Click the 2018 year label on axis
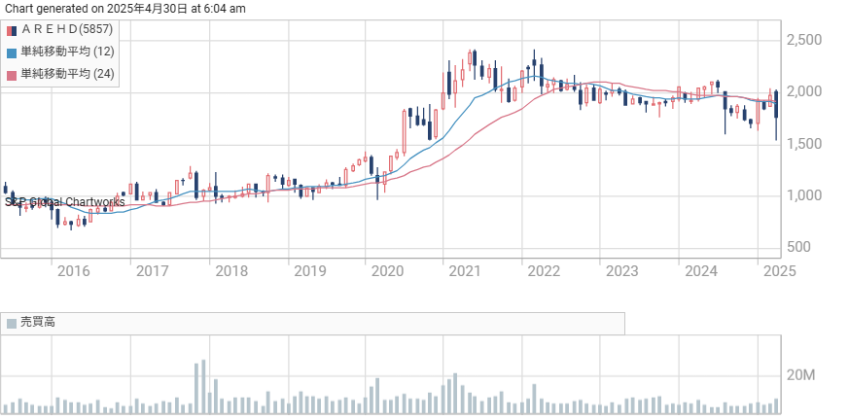This screenshot has width=849, height=420. (231, 271)
